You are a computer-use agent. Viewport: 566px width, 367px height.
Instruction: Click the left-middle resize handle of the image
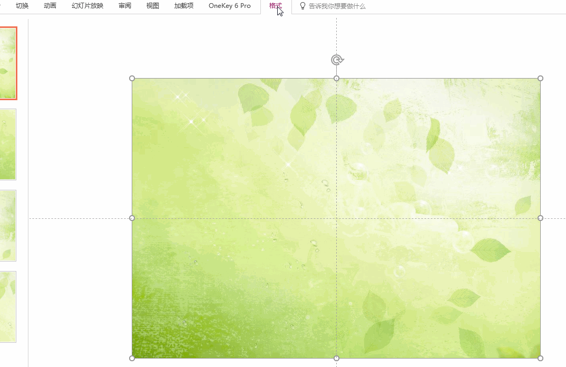(132, 218)
